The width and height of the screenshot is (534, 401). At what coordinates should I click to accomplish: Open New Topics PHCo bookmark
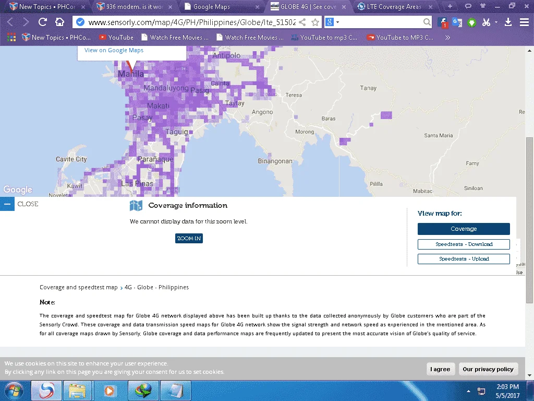tap(56, 37)
